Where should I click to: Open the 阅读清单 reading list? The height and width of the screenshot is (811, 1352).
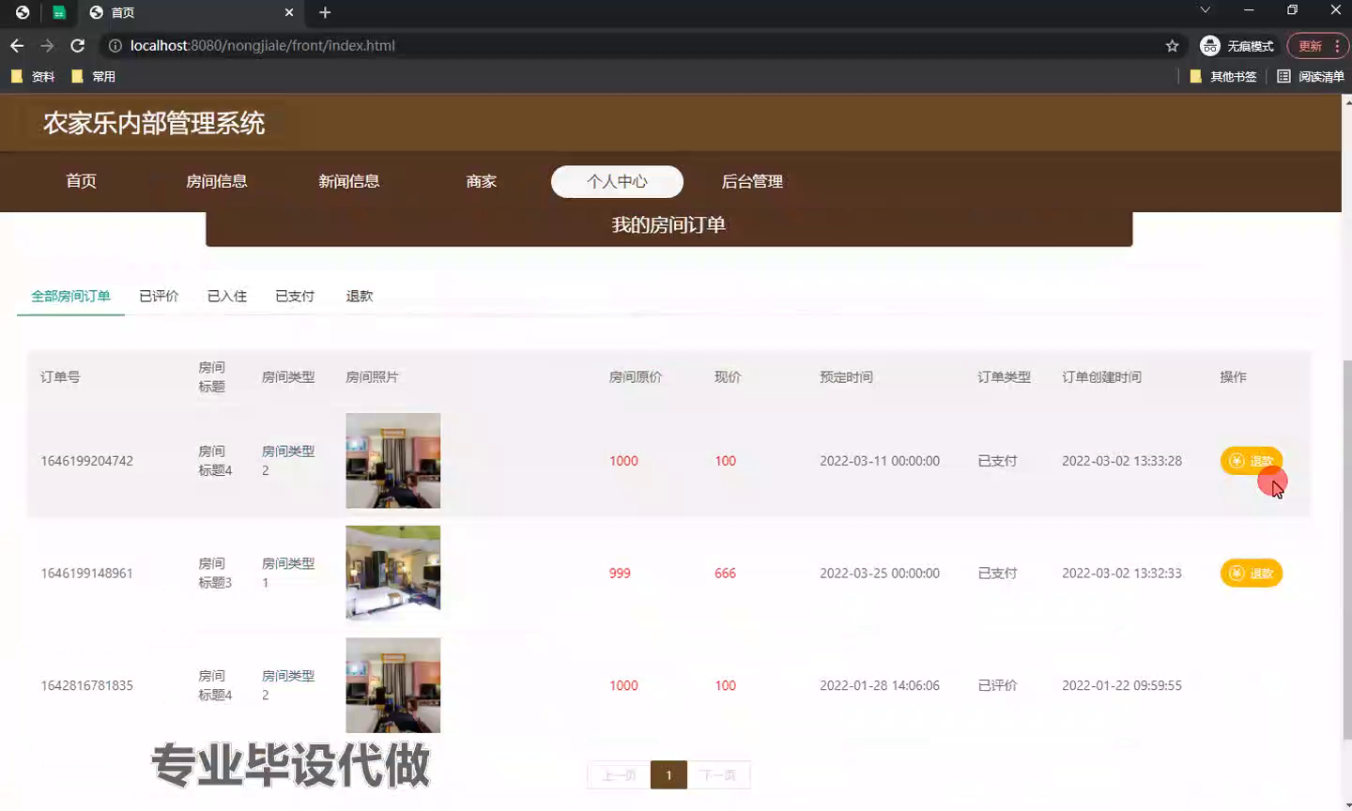1311,76
